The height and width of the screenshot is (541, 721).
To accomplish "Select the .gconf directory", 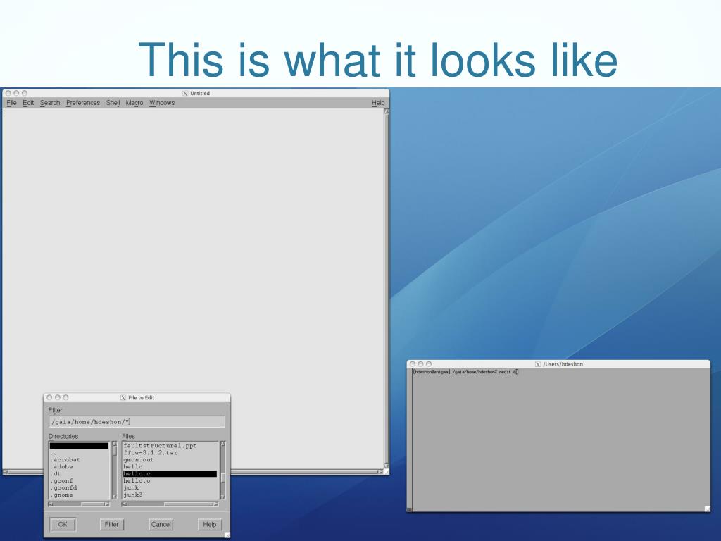I will coord(79,480).
